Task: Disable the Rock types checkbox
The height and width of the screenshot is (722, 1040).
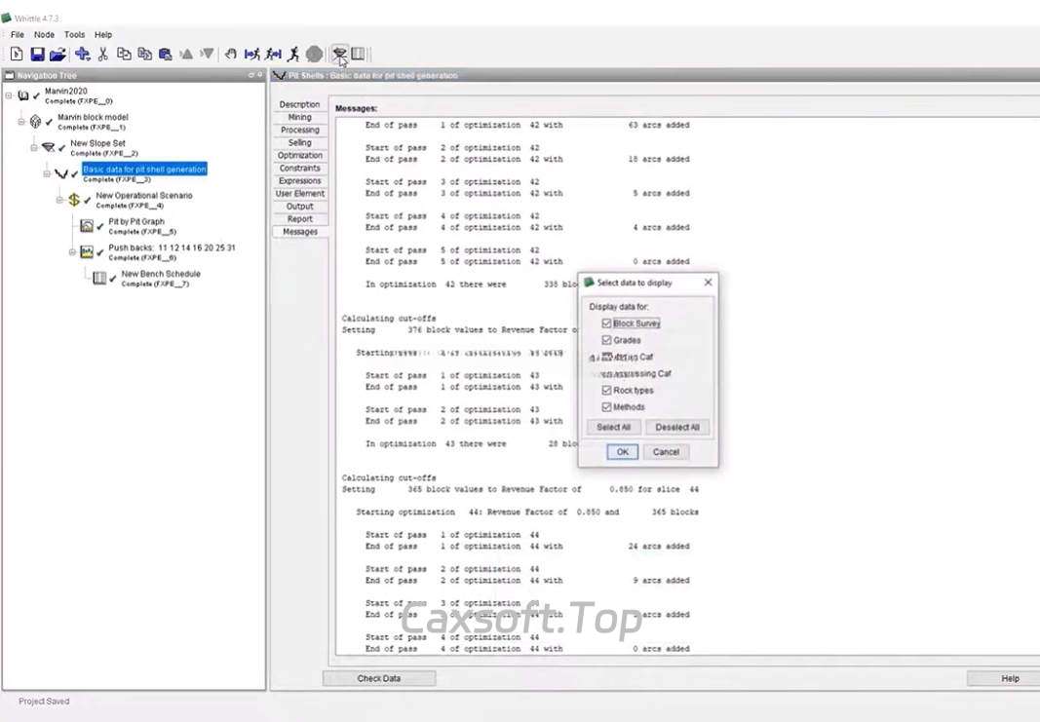Action: (x=607, y=391)
